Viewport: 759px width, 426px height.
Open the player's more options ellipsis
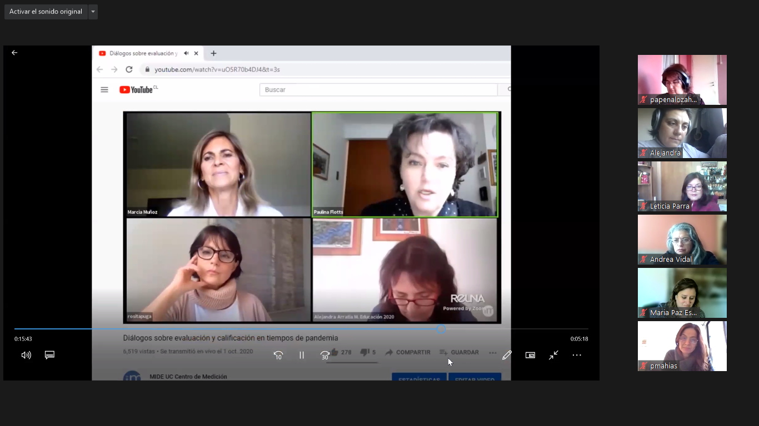click(x=577, y=355)
